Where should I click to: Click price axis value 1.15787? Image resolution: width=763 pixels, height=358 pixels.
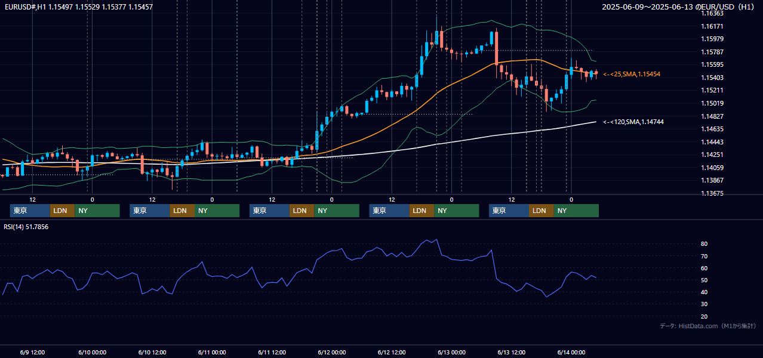point(712,52)
